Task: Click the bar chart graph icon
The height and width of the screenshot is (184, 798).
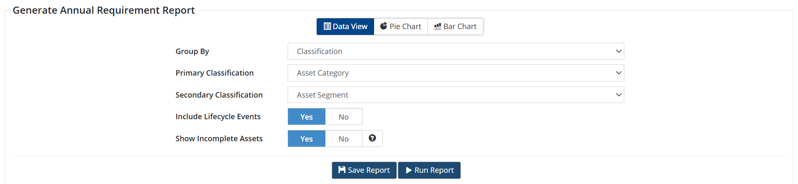Action: [x=438, y=27]
